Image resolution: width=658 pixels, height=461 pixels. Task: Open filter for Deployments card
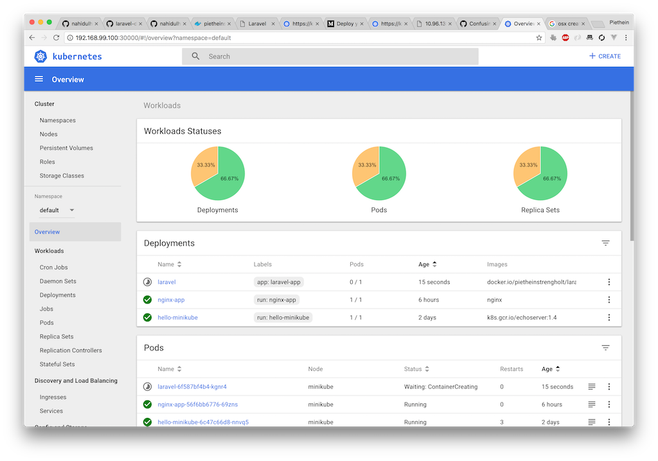(605, 243)
